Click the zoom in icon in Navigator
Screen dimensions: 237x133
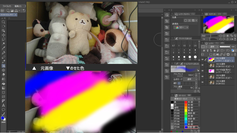(224, 36)
